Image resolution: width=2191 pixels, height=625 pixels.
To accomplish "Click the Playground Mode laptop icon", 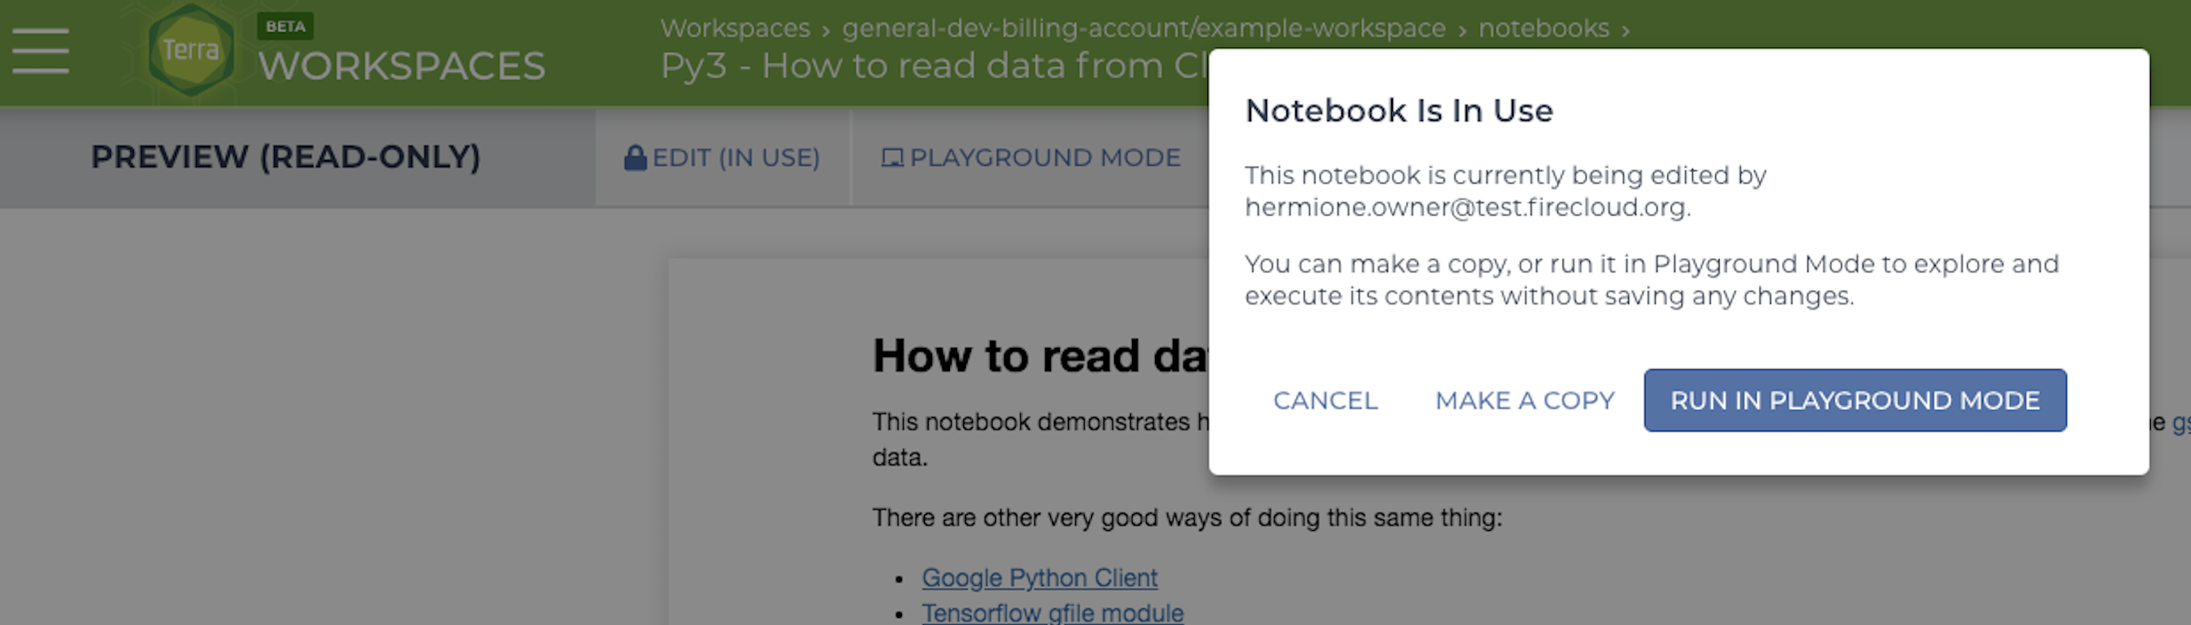I will [891, 158].
